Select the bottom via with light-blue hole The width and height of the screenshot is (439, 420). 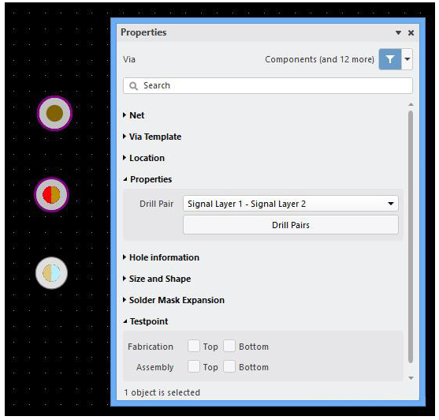[51, 273]
